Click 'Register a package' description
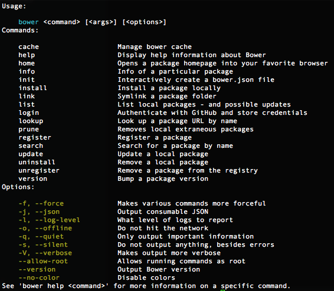 click(155, 138)
